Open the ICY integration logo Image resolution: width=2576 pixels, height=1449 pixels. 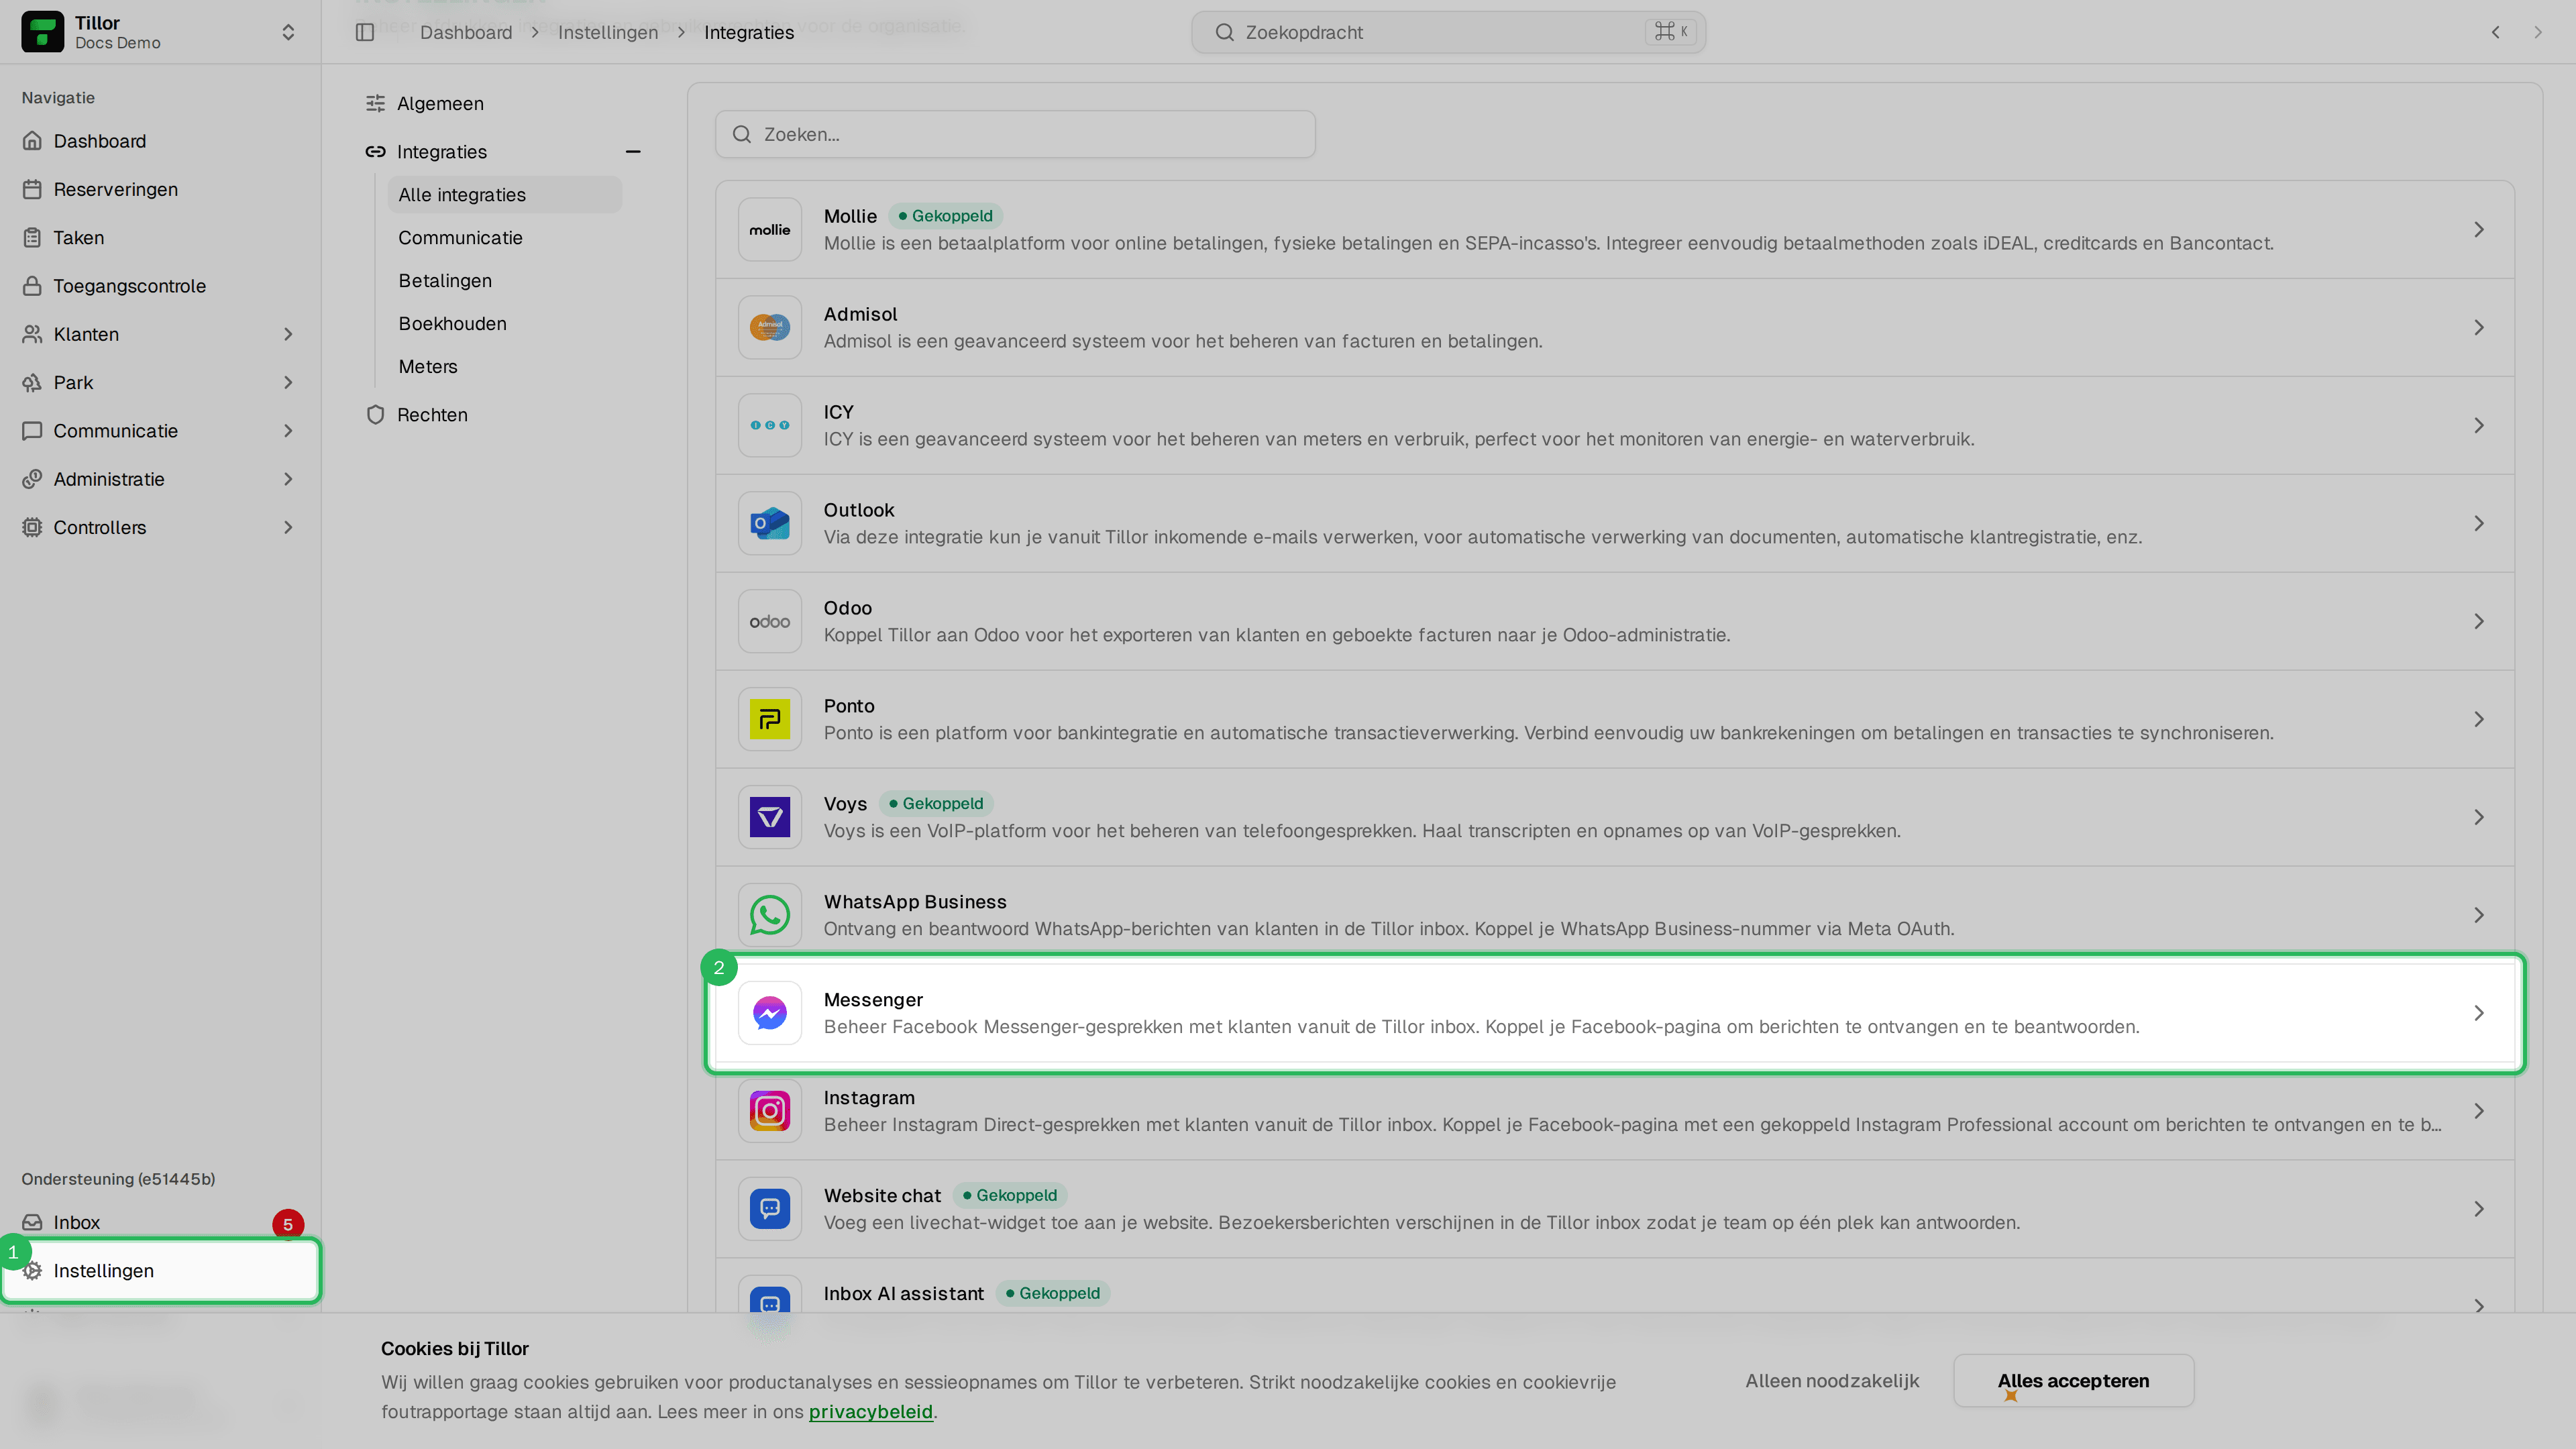coord(770,425)
